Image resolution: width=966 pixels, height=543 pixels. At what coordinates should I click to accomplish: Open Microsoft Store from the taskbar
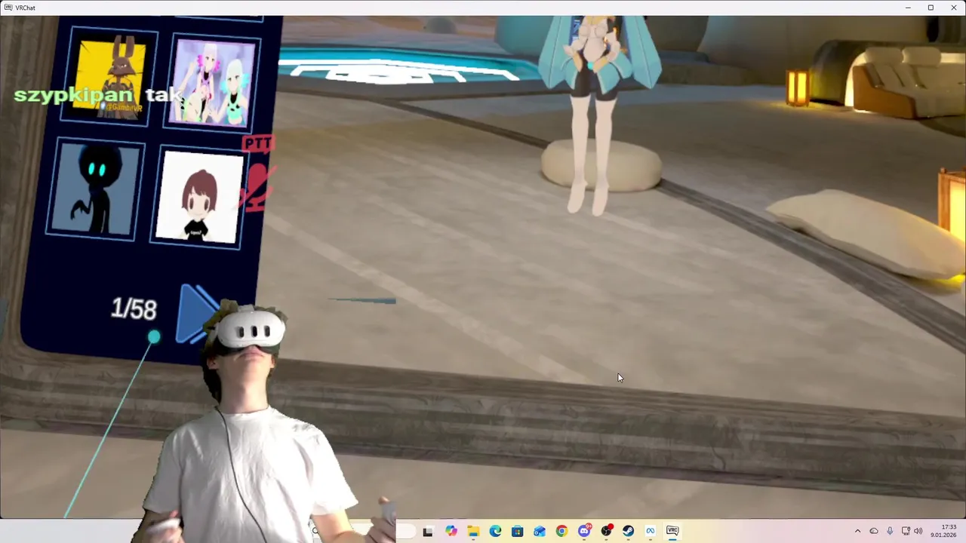pos(517,531)
